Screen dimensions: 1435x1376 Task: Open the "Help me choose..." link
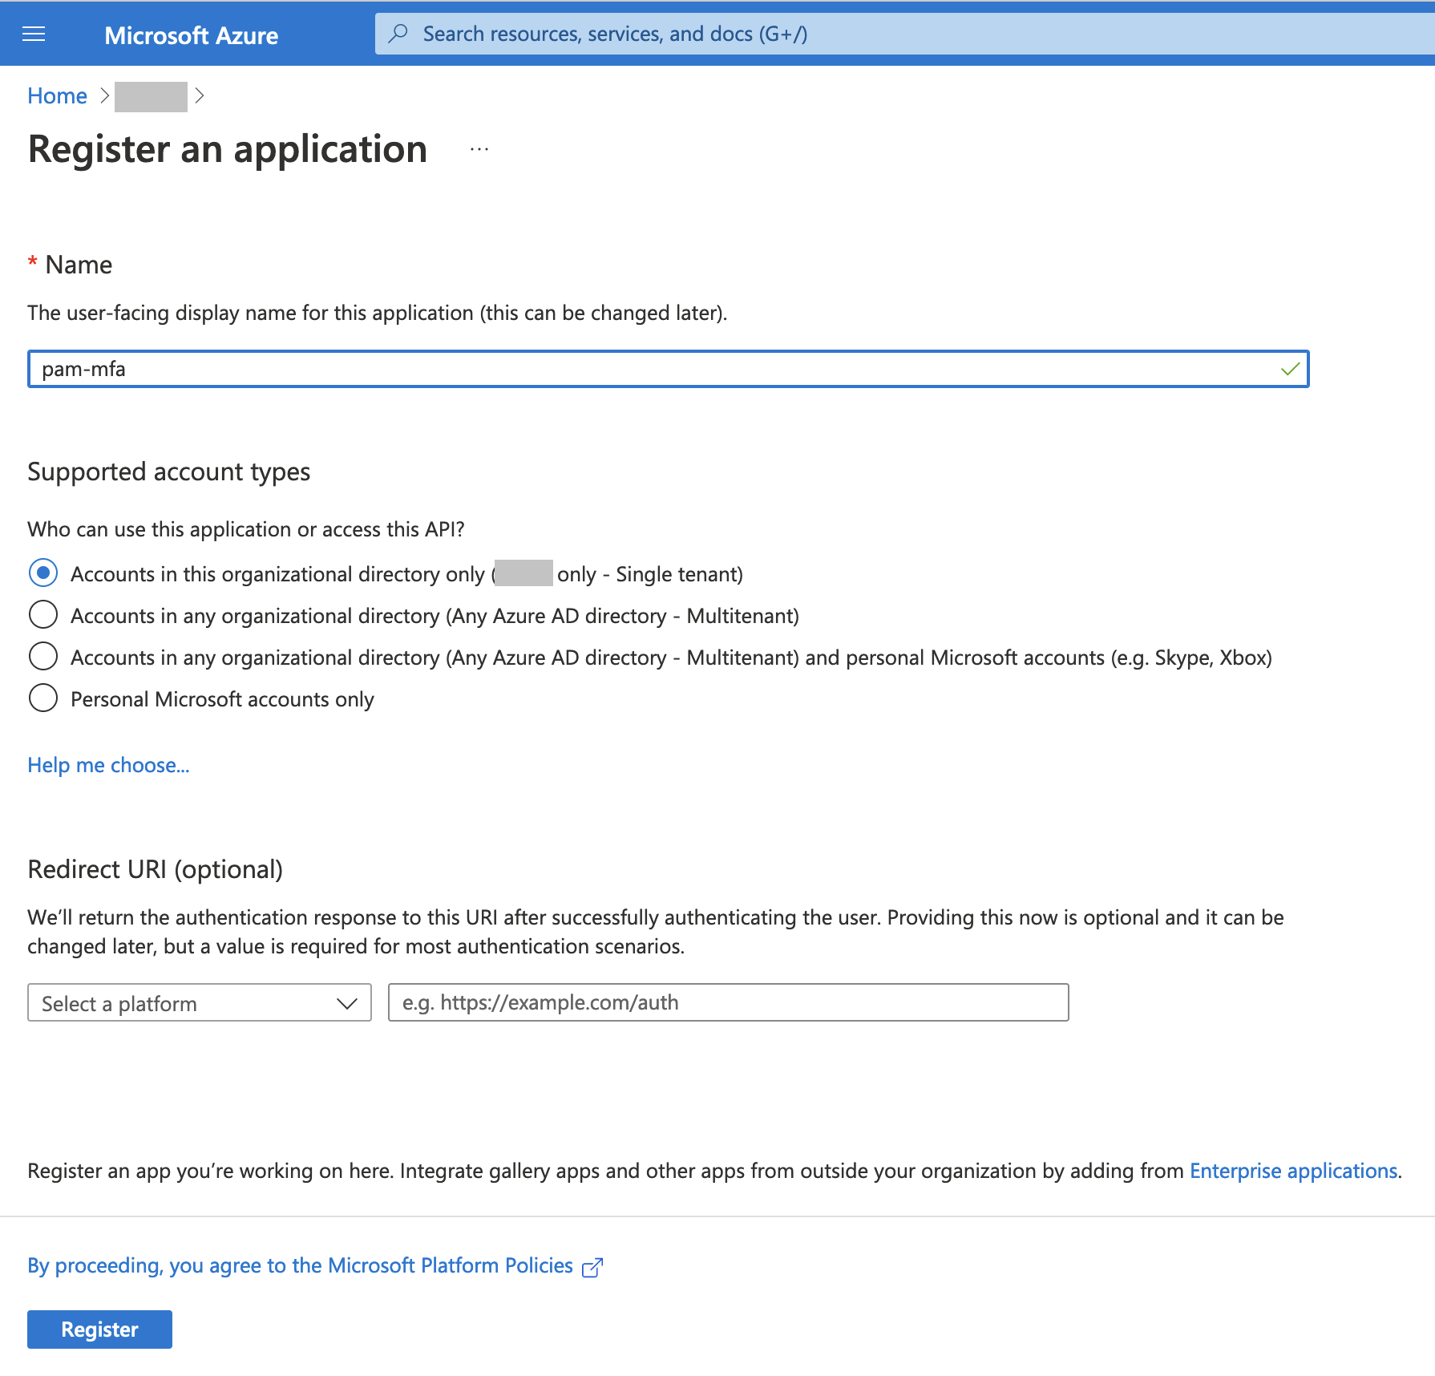pyautogui.click(x=108, y=764)
